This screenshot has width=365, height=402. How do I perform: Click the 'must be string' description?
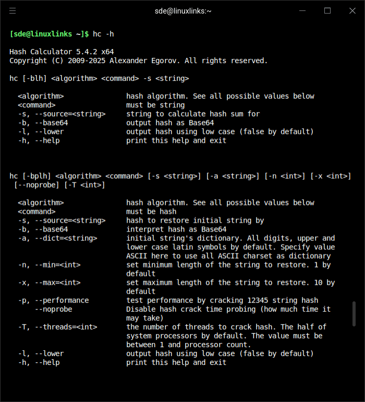[155, 105]
